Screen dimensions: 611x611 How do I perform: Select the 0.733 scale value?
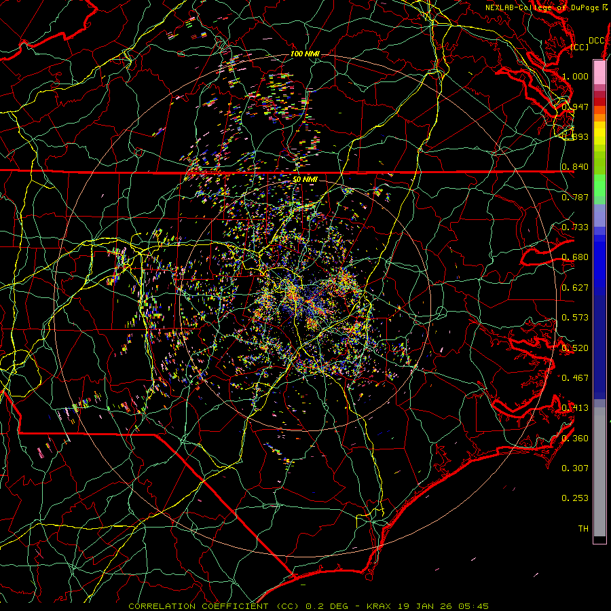pos(575,227)
